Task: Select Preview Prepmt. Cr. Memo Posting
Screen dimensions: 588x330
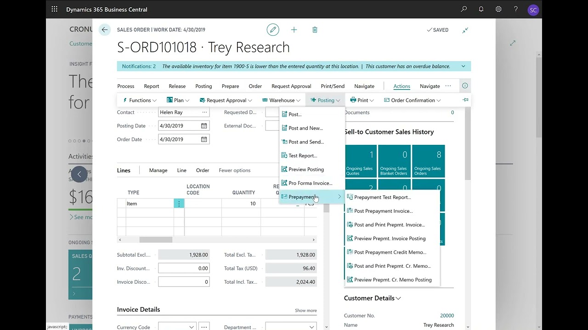Action: click(x=392, y=280)
